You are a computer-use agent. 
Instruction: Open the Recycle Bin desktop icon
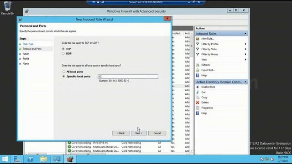coord(7,8)
